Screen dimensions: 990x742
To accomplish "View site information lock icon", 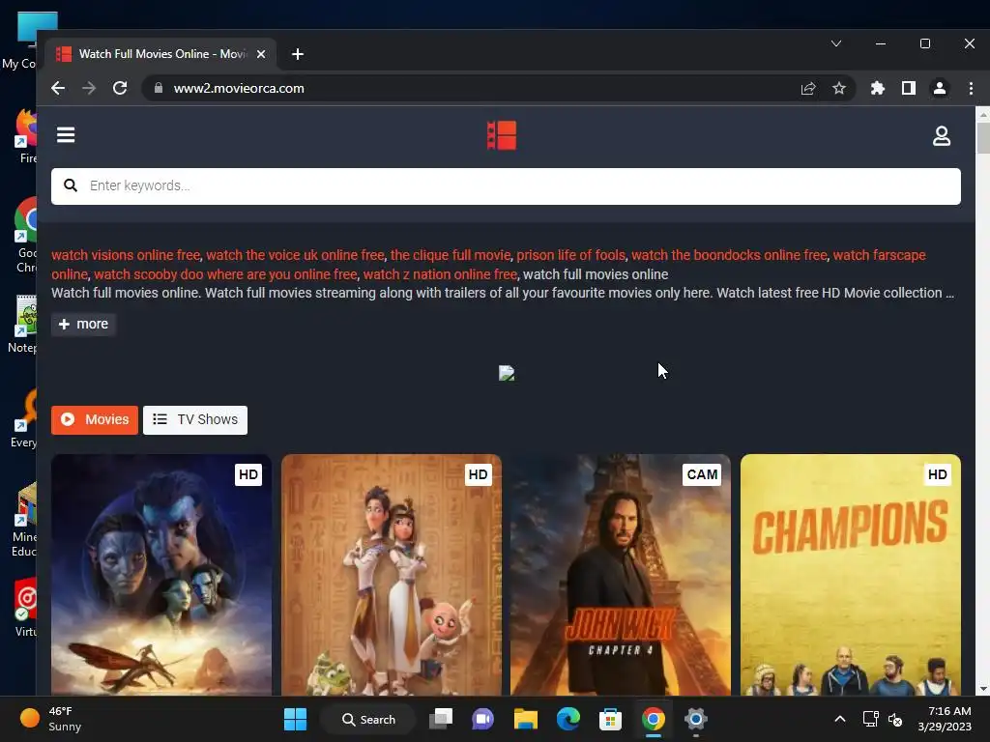I will 159,88.
